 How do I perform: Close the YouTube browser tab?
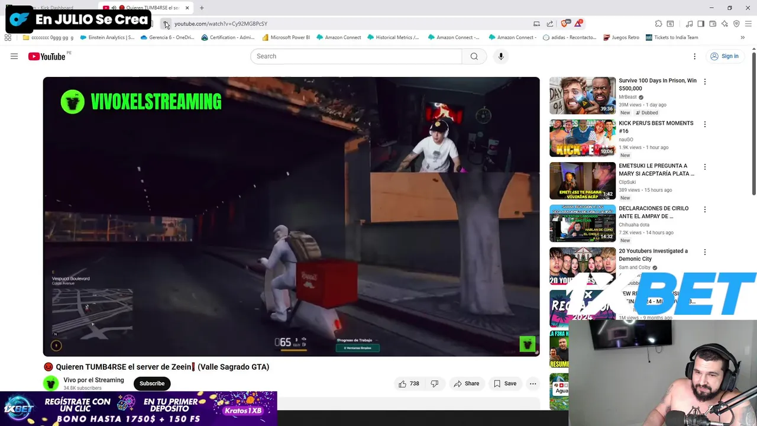pyautogui.click(x=187, y=8)
